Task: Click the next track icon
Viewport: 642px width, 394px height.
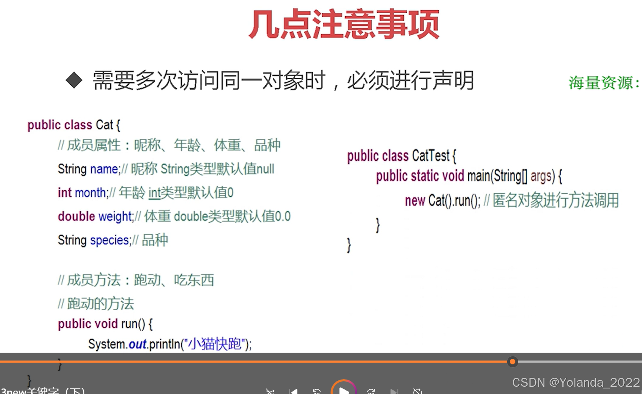Action: [x=394, y=391]
